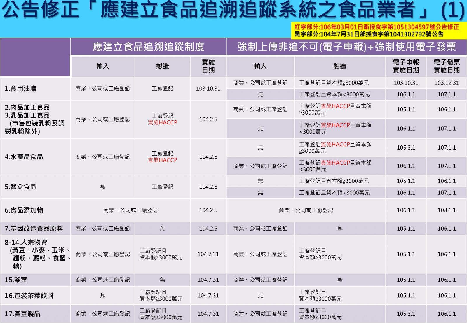Select row label 17.黃豆製品
The height and width of the screenshot is (323, 467).
22,314
